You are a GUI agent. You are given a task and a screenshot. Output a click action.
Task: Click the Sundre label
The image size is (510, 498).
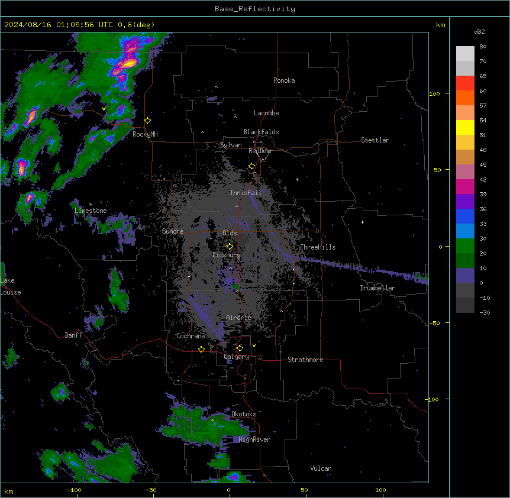(173, 231)
